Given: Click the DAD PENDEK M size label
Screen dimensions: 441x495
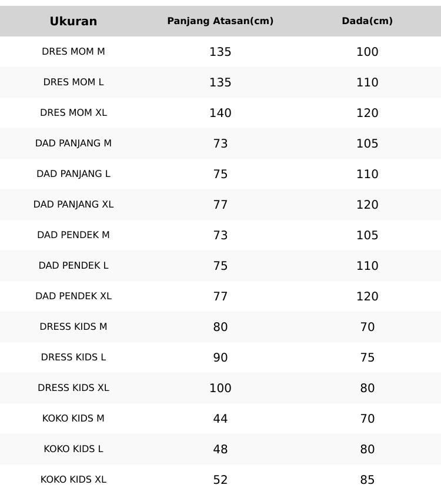Looking at the screenshot, I should point(73,235).
